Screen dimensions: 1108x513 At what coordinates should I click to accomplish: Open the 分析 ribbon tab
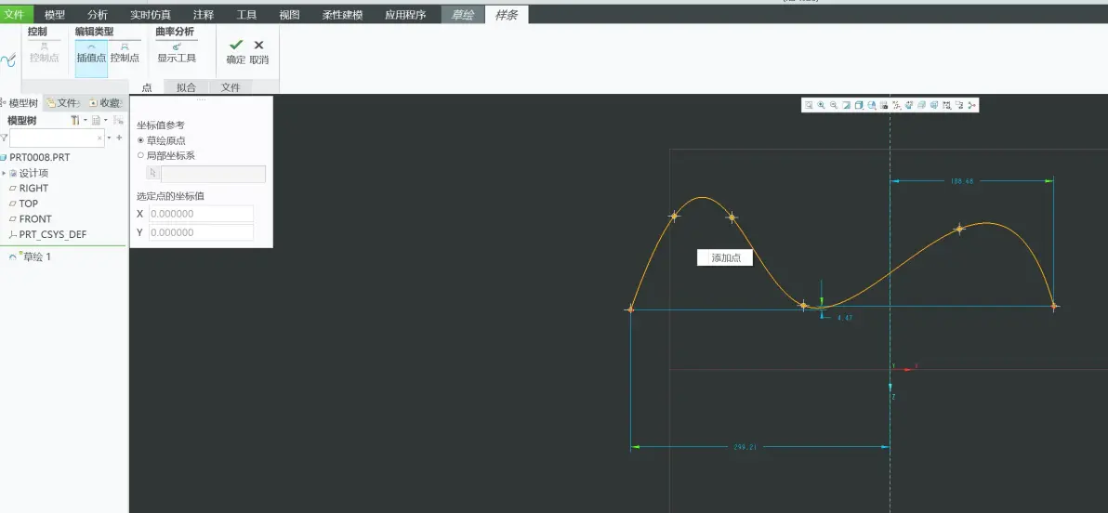(x=98, y=14)
